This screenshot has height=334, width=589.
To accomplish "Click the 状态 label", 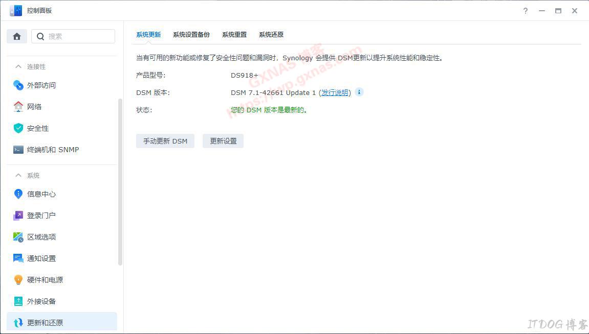I will 144,110.
